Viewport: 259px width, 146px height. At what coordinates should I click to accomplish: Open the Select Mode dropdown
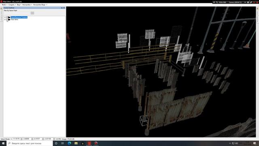[x=6, y=139]
